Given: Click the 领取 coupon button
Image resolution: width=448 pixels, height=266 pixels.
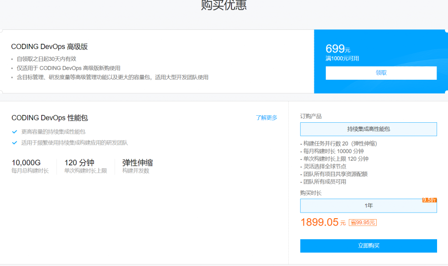Looking at the screenshot, I should pyautogui.click(x=381, y=73).
